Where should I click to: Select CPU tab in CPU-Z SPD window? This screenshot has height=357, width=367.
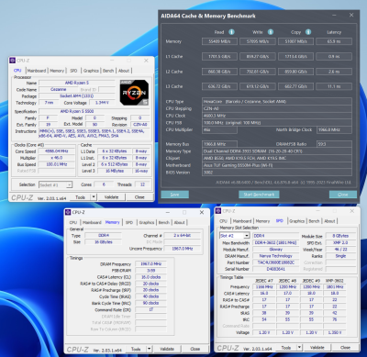point(223,221)
